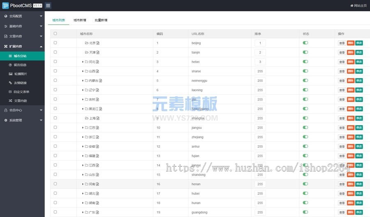Switch to the 城市列表 tab
370x217 pixels.
[58, 20]
